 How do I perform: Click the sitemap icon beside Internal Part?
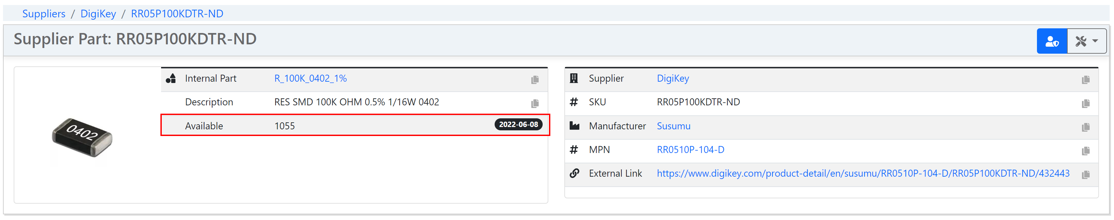[x=171, y=78]
